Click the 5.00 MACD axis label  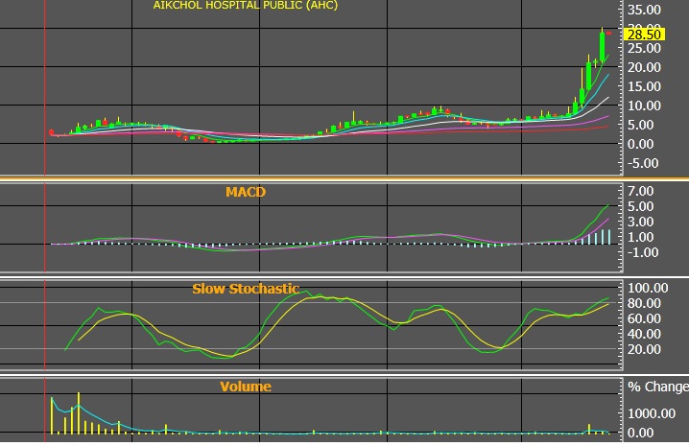[x=641, y=206]
